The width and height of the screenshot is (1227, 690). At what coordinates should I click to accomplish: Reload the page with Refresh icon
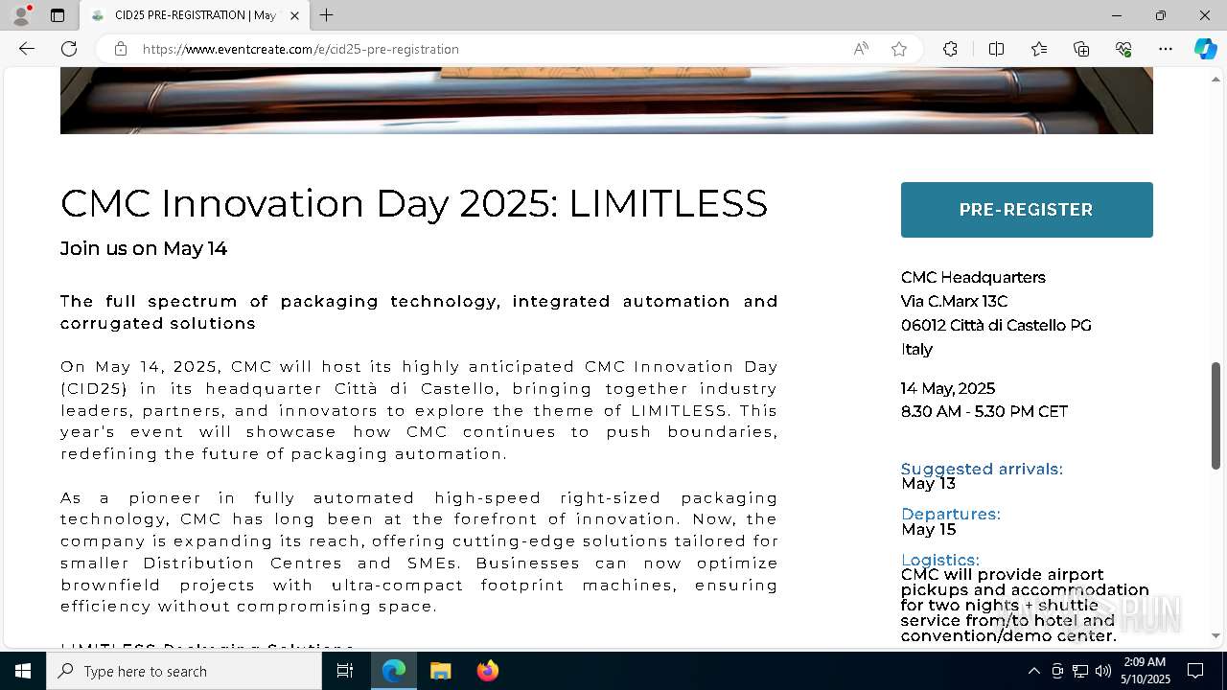69,49
